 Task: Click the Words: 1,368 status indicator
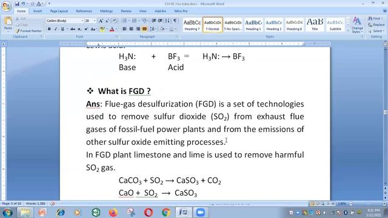pos(35,203)
